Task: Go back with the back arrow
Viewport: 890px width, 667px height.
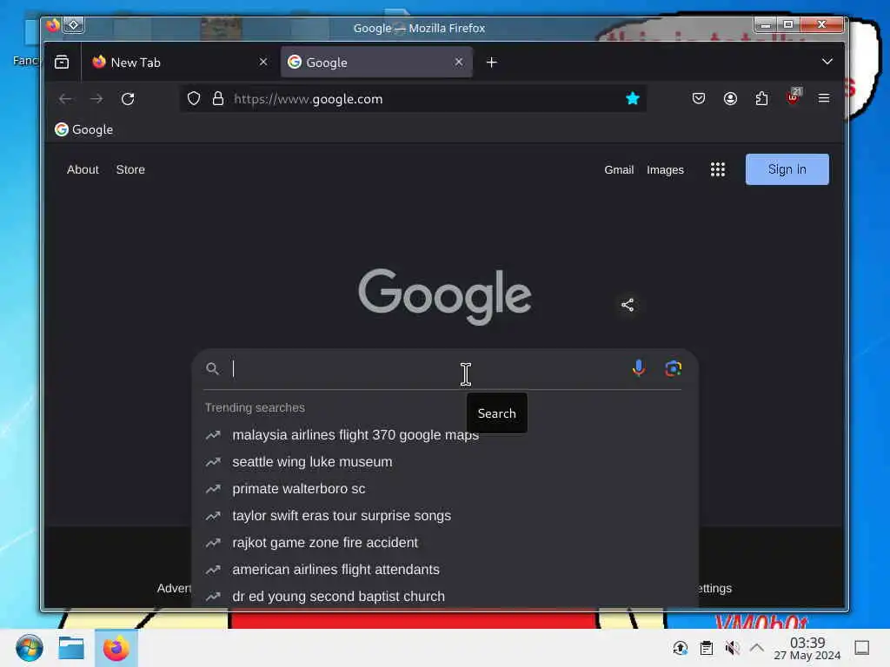Action: point(65,99)
